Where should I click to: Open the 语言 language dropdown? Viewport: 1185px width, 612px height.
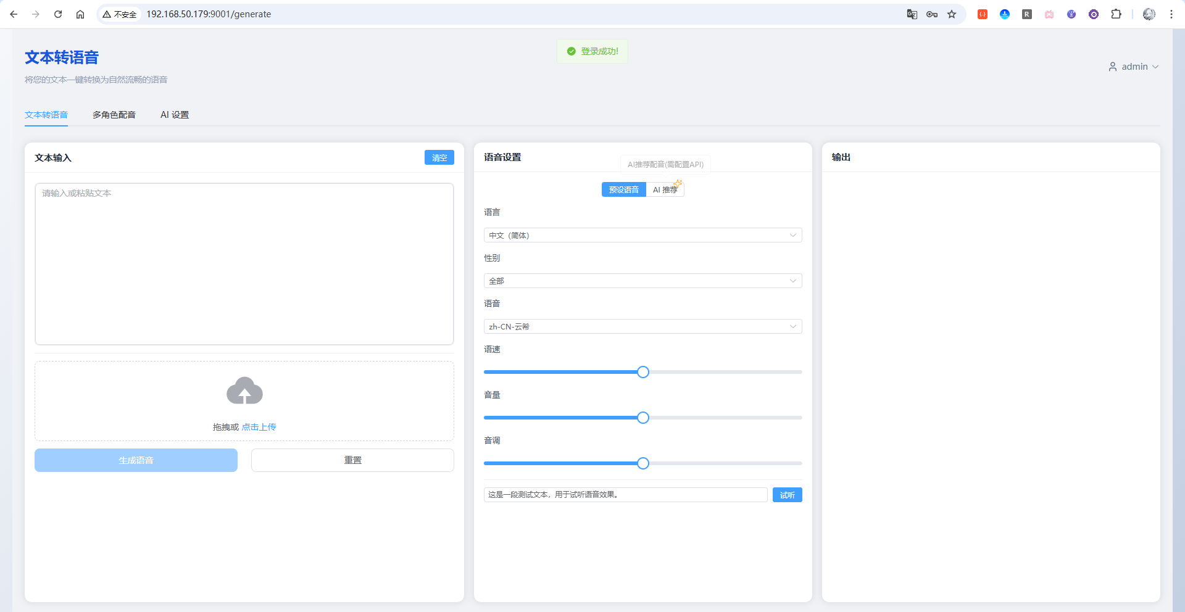coord(642,235)
